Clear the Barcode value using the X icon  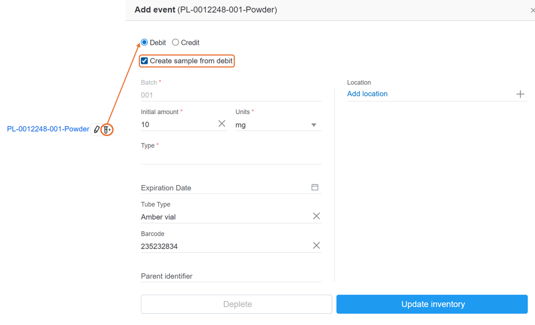(316, 245)
